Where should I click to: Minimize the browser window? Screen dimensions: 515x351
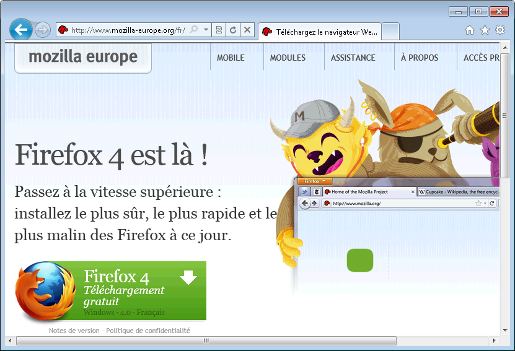point(458,12)
